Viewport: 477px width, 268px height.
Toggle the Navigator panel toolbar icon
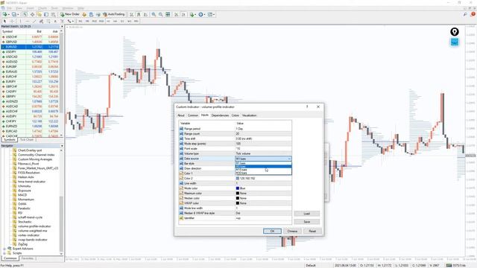click(40, 14)
